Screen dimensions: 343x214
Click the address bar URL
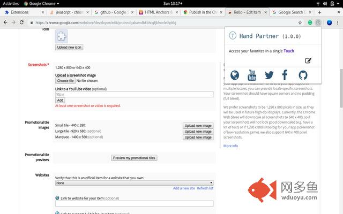click(x=106, y=22)
